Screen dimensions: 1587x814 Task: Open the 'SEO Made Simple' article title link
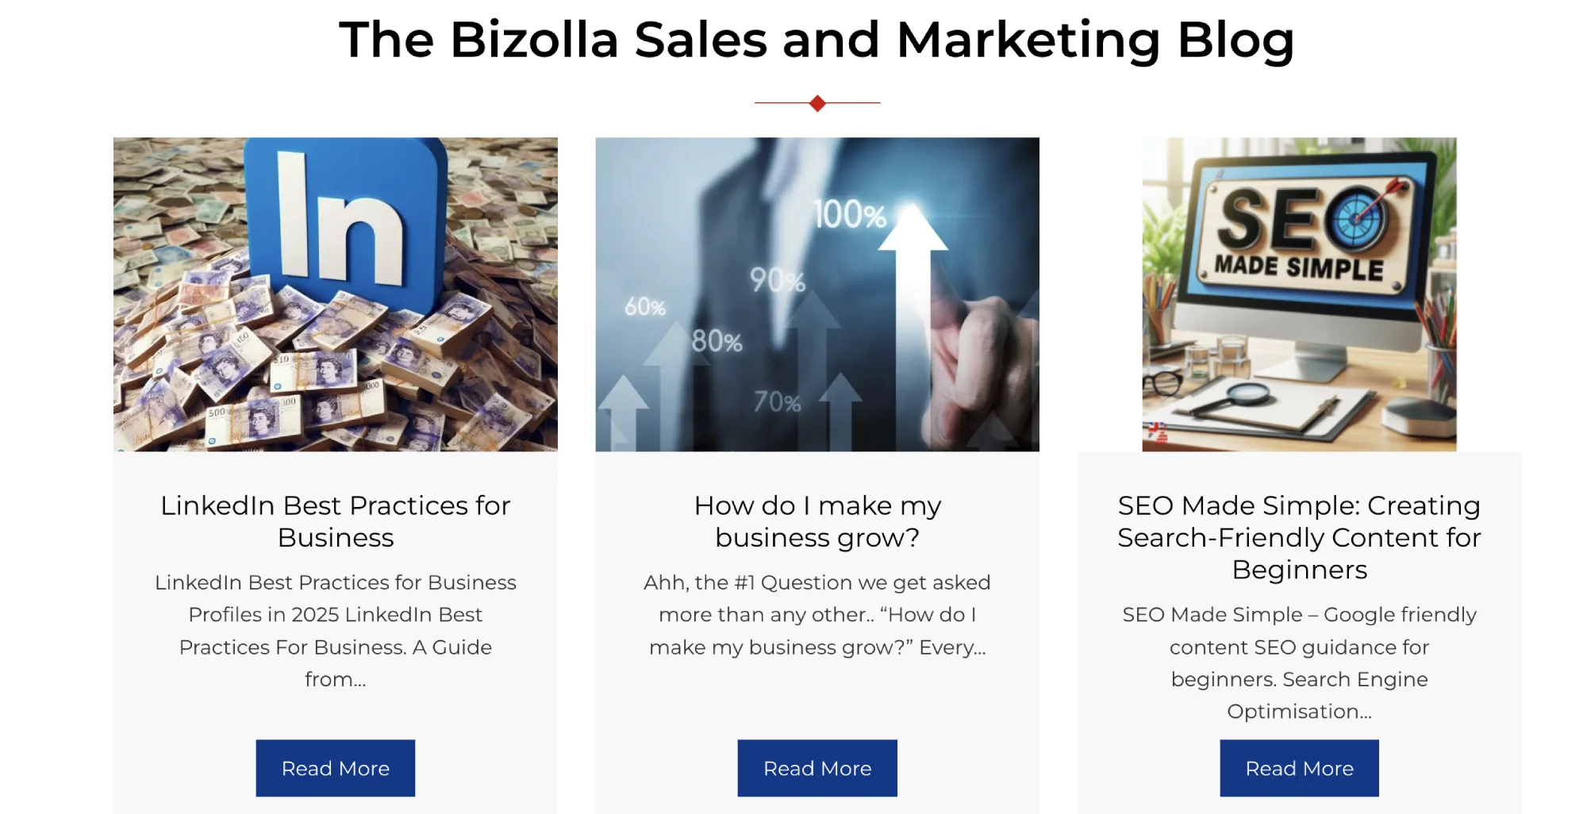[1299, 537]
